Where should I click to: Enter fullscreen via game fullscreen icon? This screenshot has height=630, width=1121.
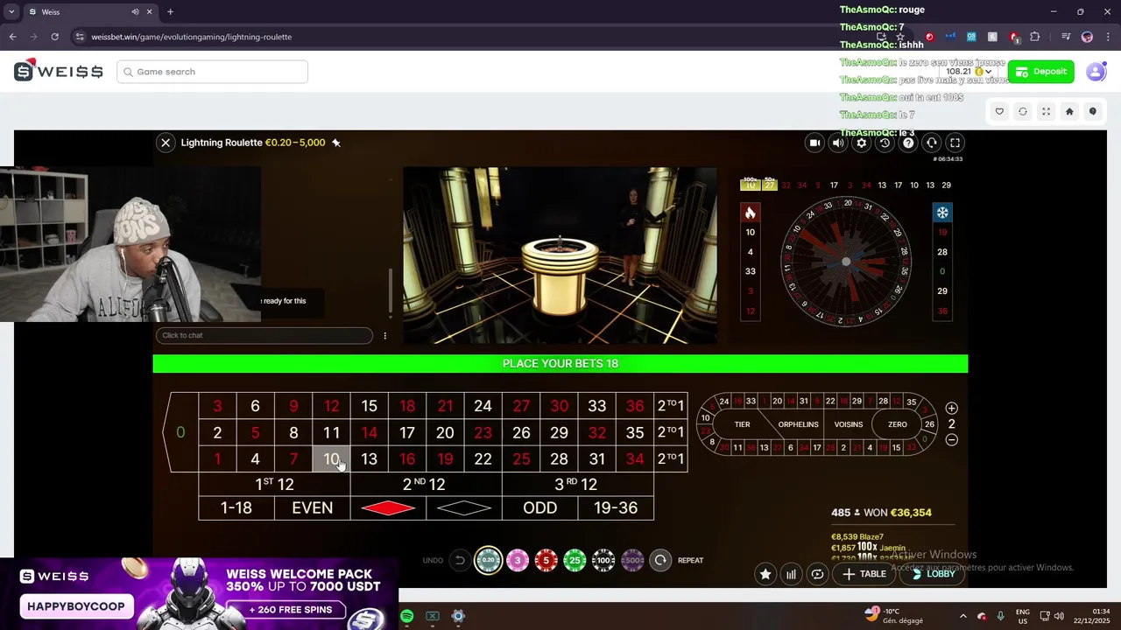(x=955, y=143)
